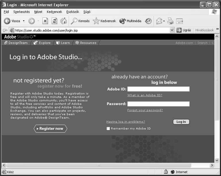Screen dimensions: 221x176
Task: Switch to the Explore tab
Action: tap(42, 43)
